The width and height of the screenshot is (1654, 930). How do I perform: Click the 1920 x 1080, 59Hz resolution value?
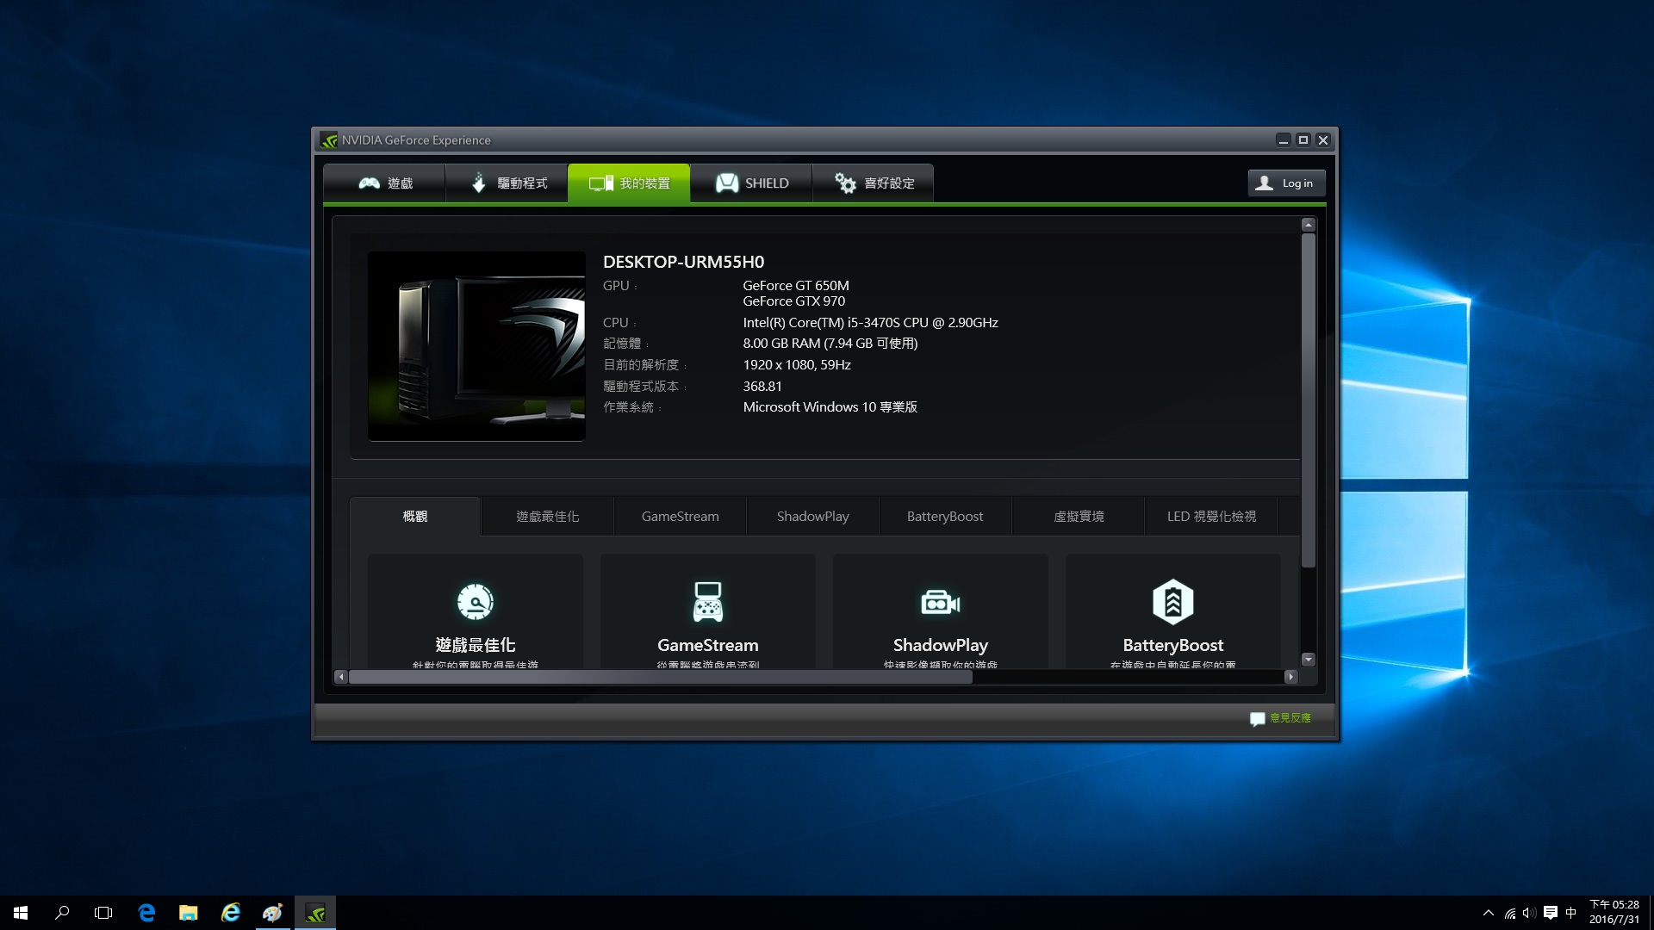[797, 365]
